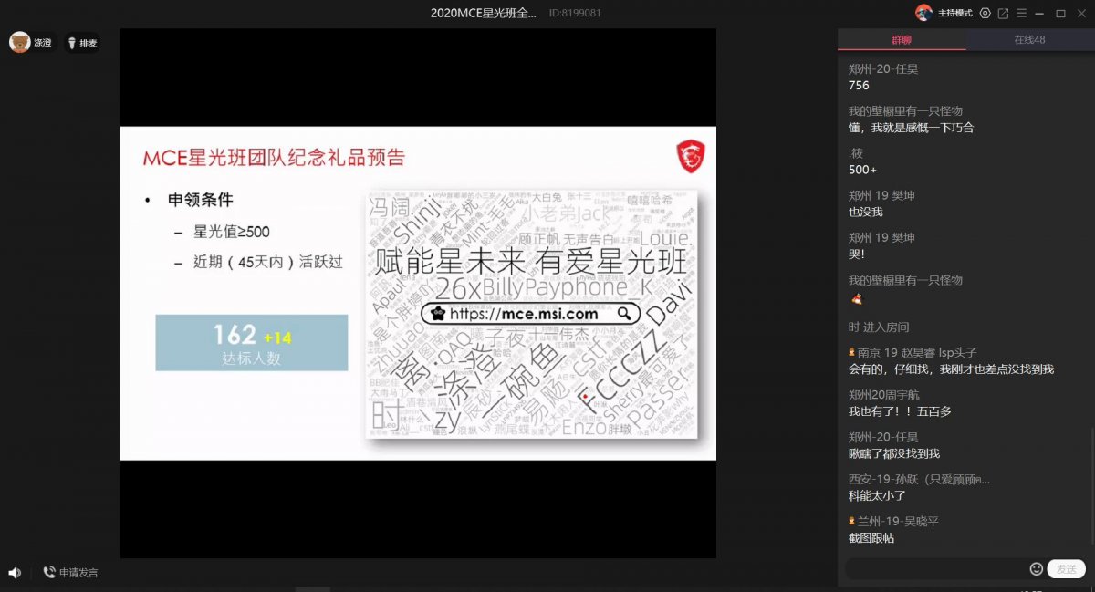Open the hamburger menu in the title bar

[1022, 13]
